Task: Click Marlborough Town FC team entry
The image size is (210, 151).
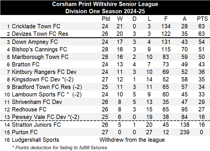Action: click(40, 57)
